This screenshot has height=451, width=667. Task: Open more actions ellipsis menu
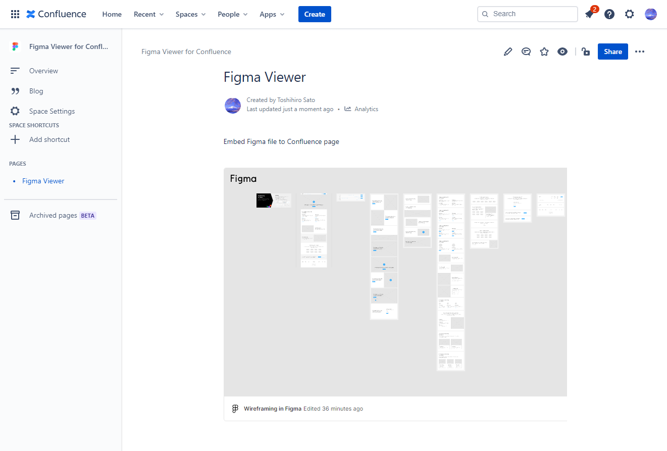pyautogui.click(x=640, y=52)
